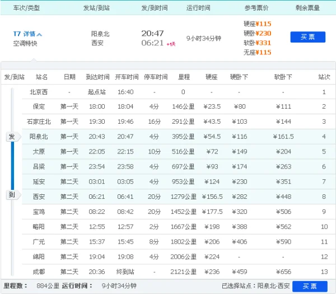Click the 软卧¥331 price

[258, 43]
